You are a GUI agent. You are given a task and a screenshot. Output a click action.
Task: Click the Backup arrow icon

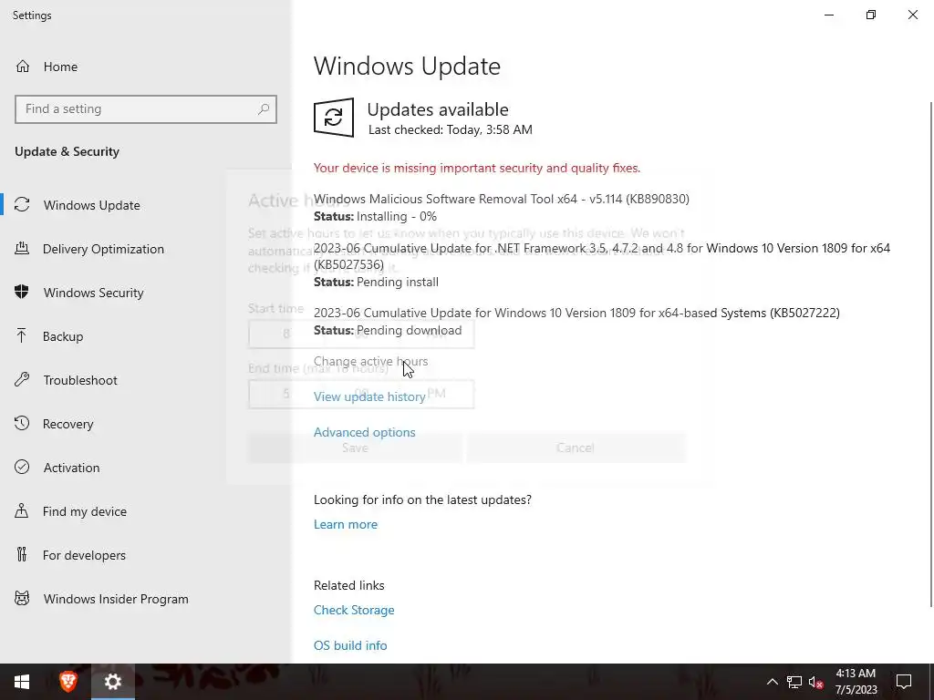point(22,335)
